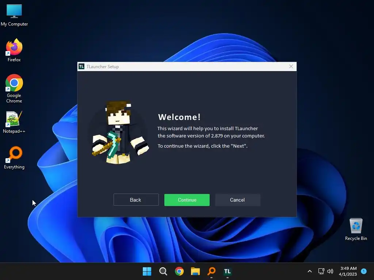
Task: Click the Welcome! heading text
Action: [179, 117]
